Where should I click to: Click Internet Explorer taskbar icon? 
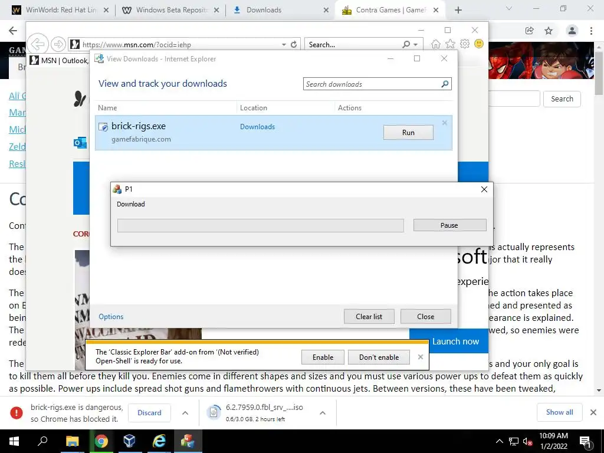pyautogui.click(x=158, y=441)
